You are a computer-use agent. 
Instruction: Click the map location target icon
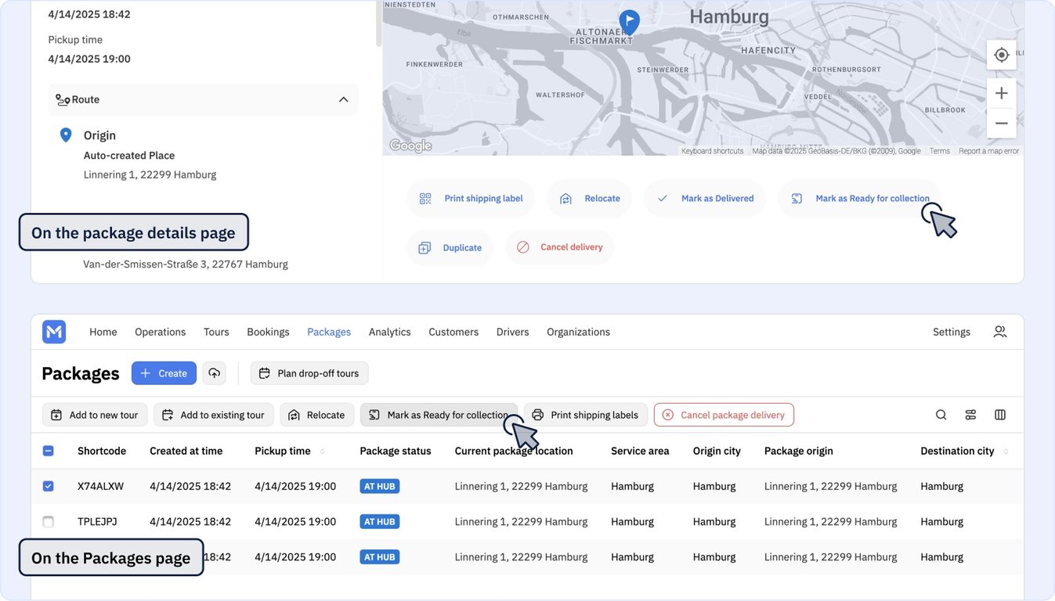[1001, 55]
